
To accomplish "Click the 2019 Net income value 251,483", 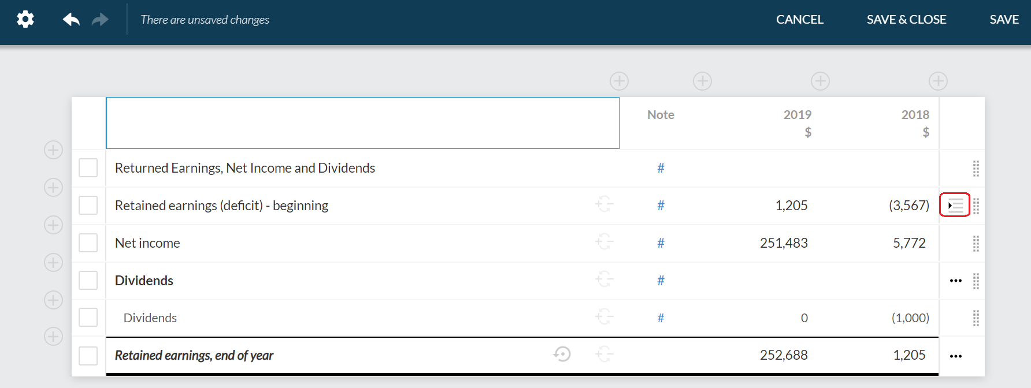I will pyautogui.click(x=784, y=243).
